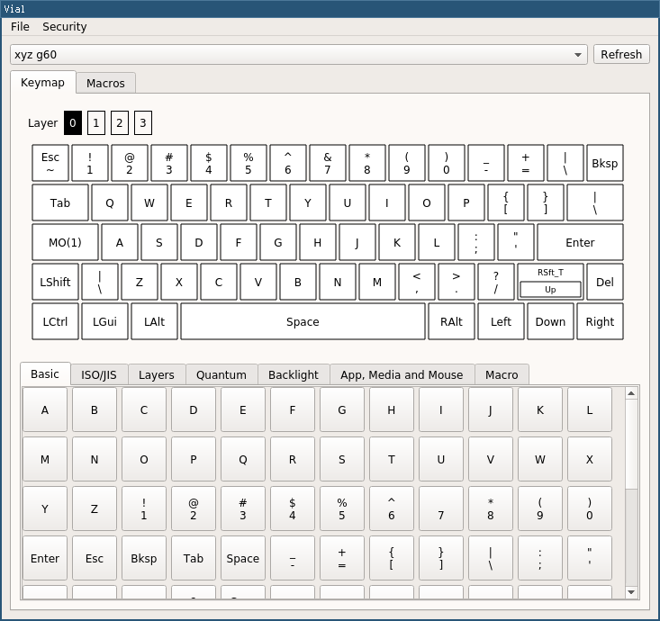
Task: Click the keycode list scrollbar up arrow
Action: pos(631,393)
